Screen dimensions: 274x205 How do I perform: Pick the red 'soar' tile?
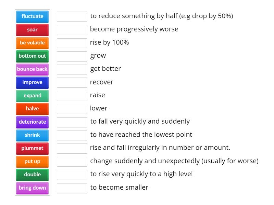[32, 30]
